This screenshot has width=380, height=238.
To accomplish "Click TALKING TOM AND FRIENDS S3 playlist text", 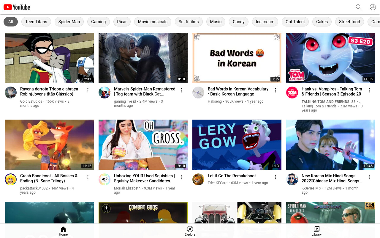I will tap(331, 102).
